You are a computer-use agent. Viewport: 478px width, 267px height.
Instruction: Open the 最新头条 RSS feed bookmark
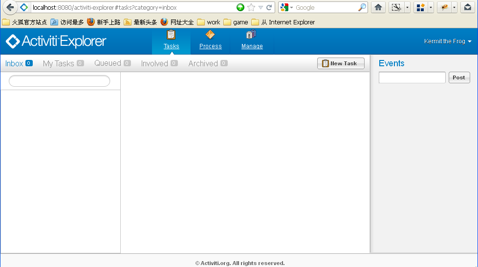(140, 22)
